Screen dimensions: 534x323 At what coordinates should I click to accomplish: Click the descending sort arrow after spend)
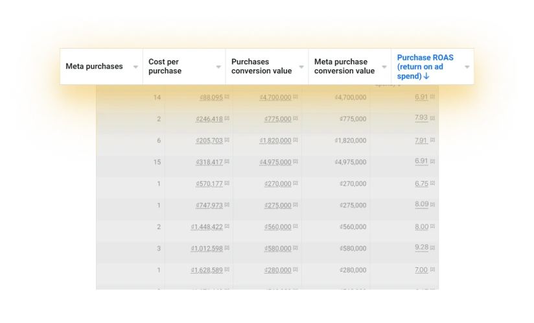tap(426, 77)
